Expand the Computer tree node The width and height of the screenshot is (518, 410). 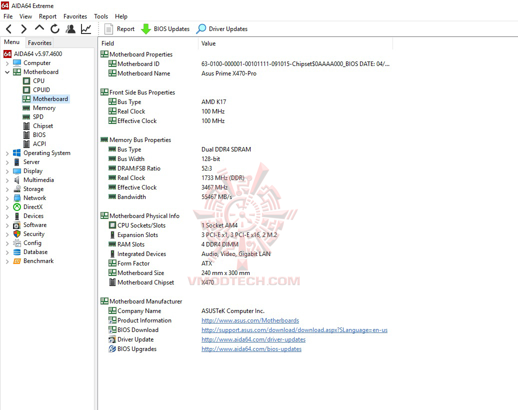click(x=7, y=63)
